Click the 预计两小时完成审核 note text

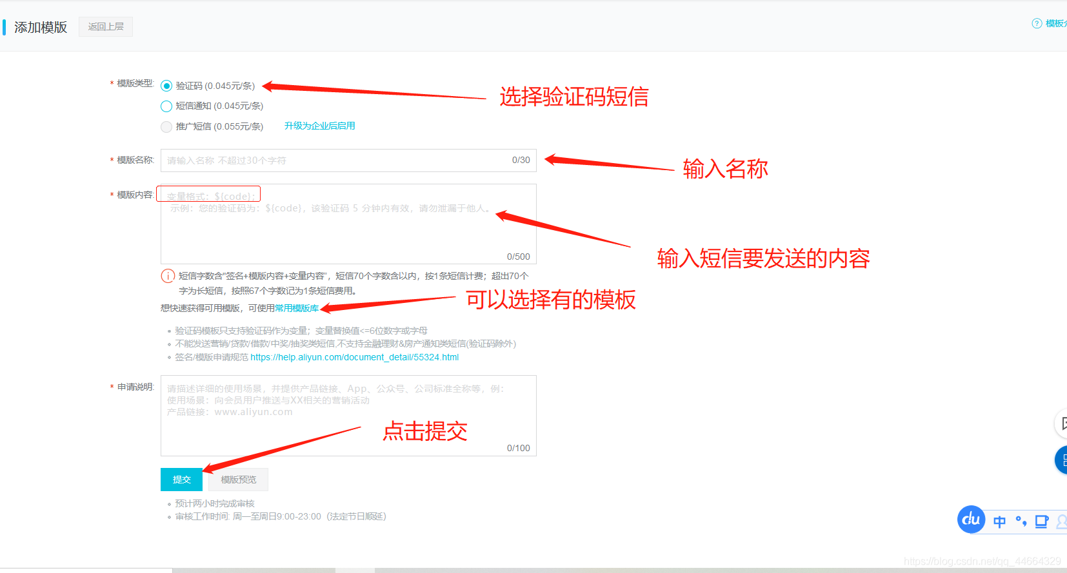pos(215,503)
